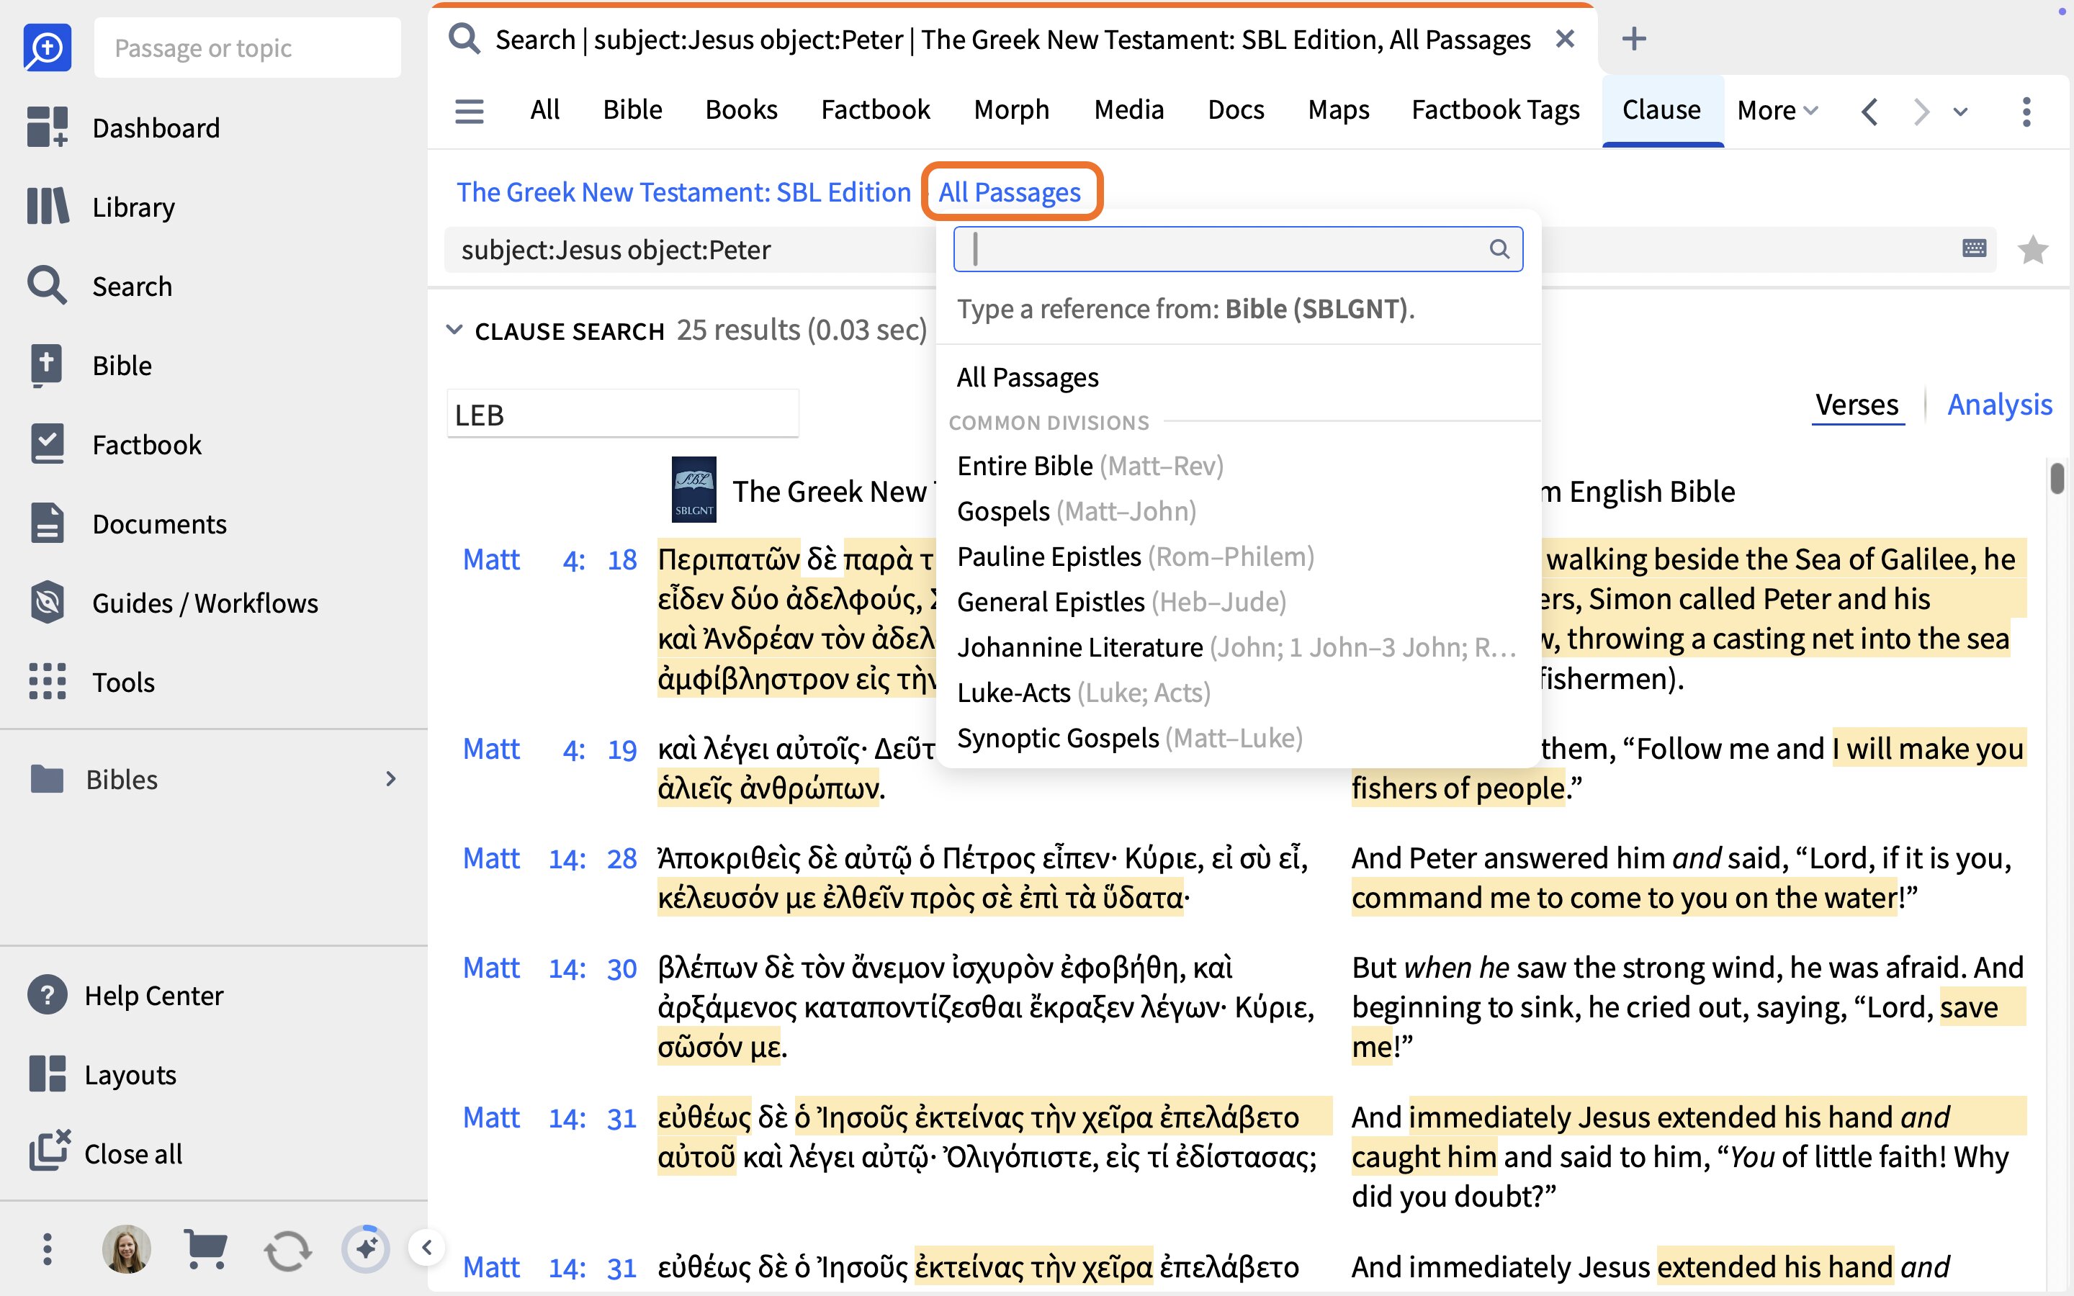Open the sidebar three-dot menu at bottom

coord(47,1249)
